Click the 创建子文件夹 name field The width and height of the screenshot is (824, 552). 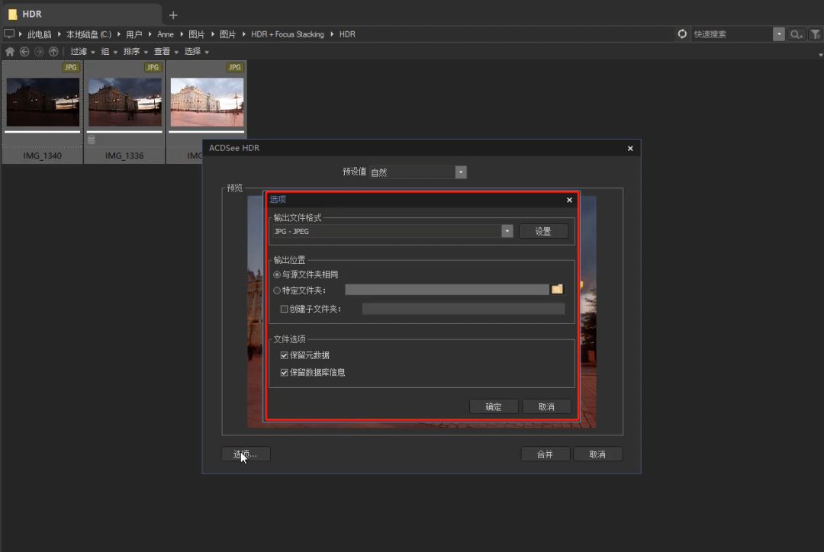point(464,309)
